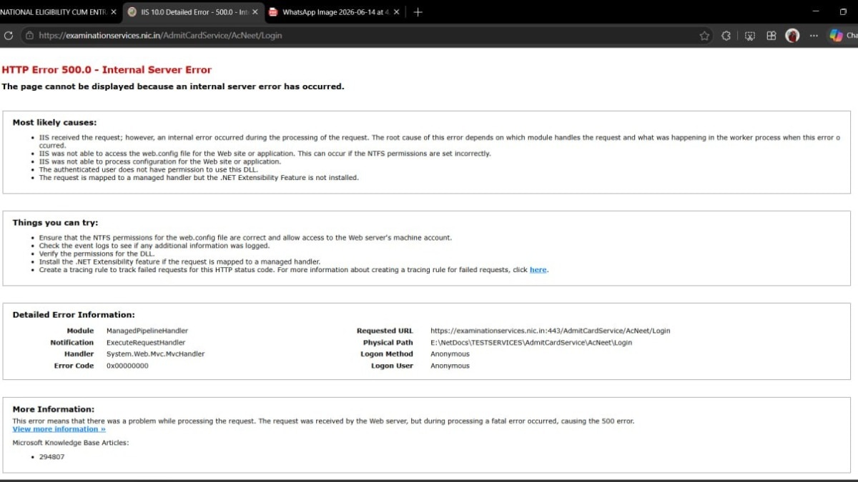Close the IIS 10.0 Detailed Error tab
The image size is (858, 482).
pos(255,12)
